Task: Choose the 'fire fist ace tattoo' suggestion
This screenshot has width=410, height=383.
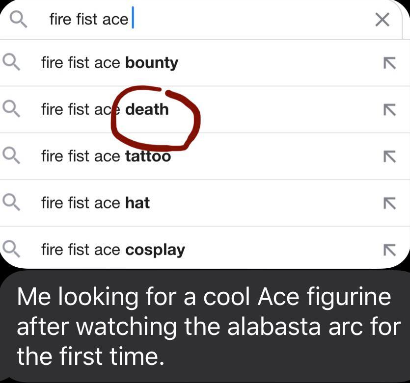Action: click(x=106, y=156)
